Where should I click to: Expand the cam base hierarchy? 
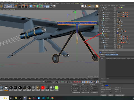[101, 29]
